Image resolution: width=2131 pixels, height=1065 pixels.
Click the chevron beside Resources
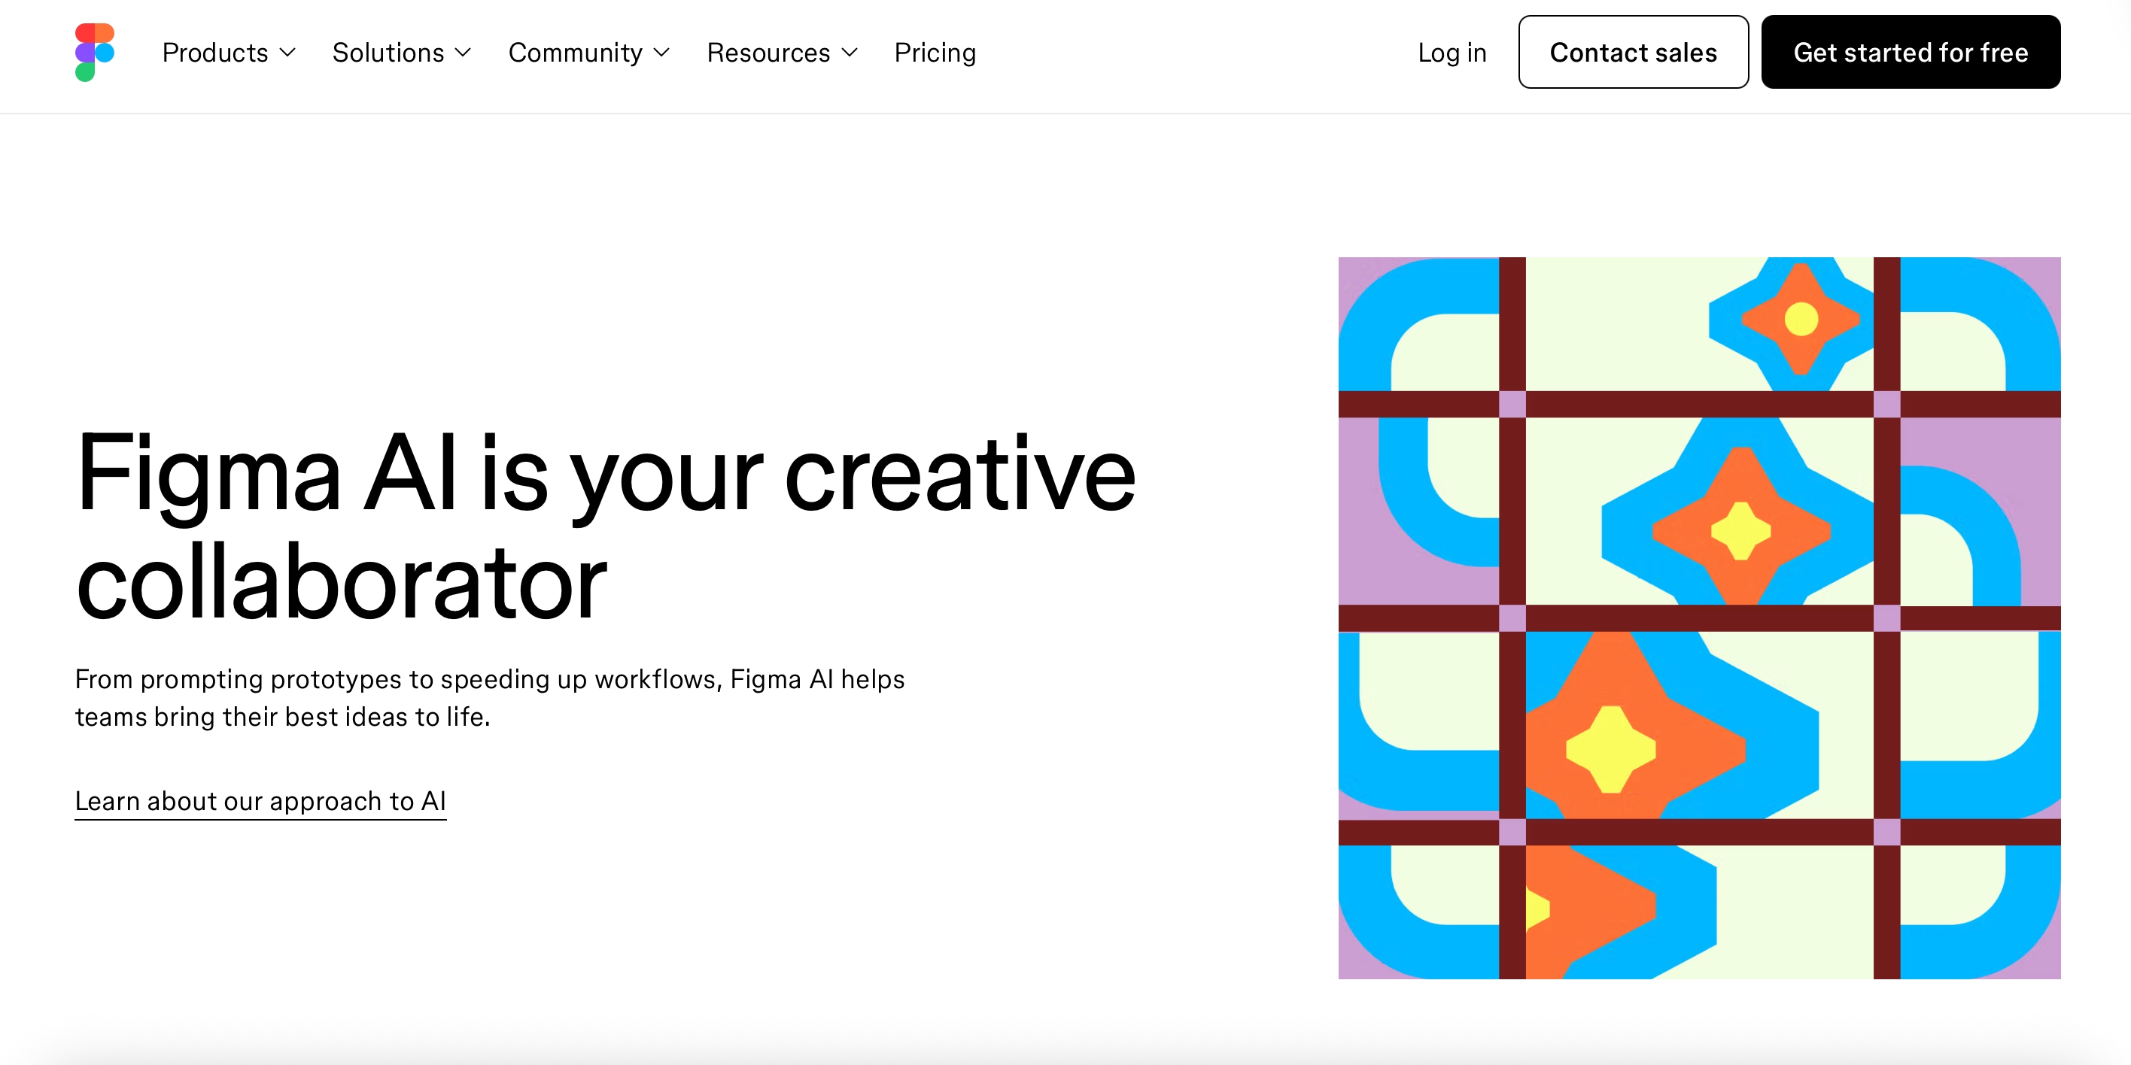850,53
